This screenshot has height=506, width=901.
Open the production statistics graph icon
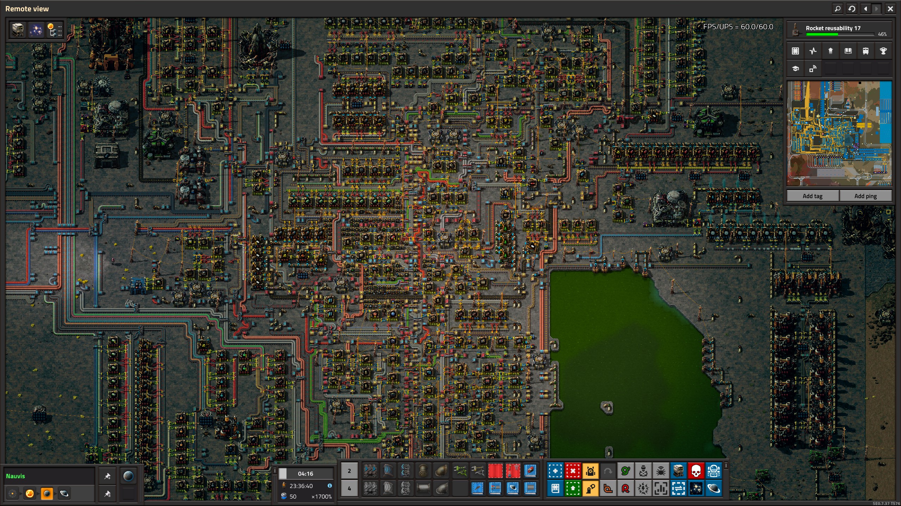pos(813,51)
